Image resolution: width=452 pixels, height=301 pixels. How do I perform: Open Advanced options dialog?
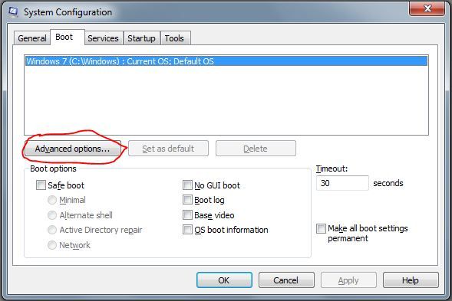(72, 149)
